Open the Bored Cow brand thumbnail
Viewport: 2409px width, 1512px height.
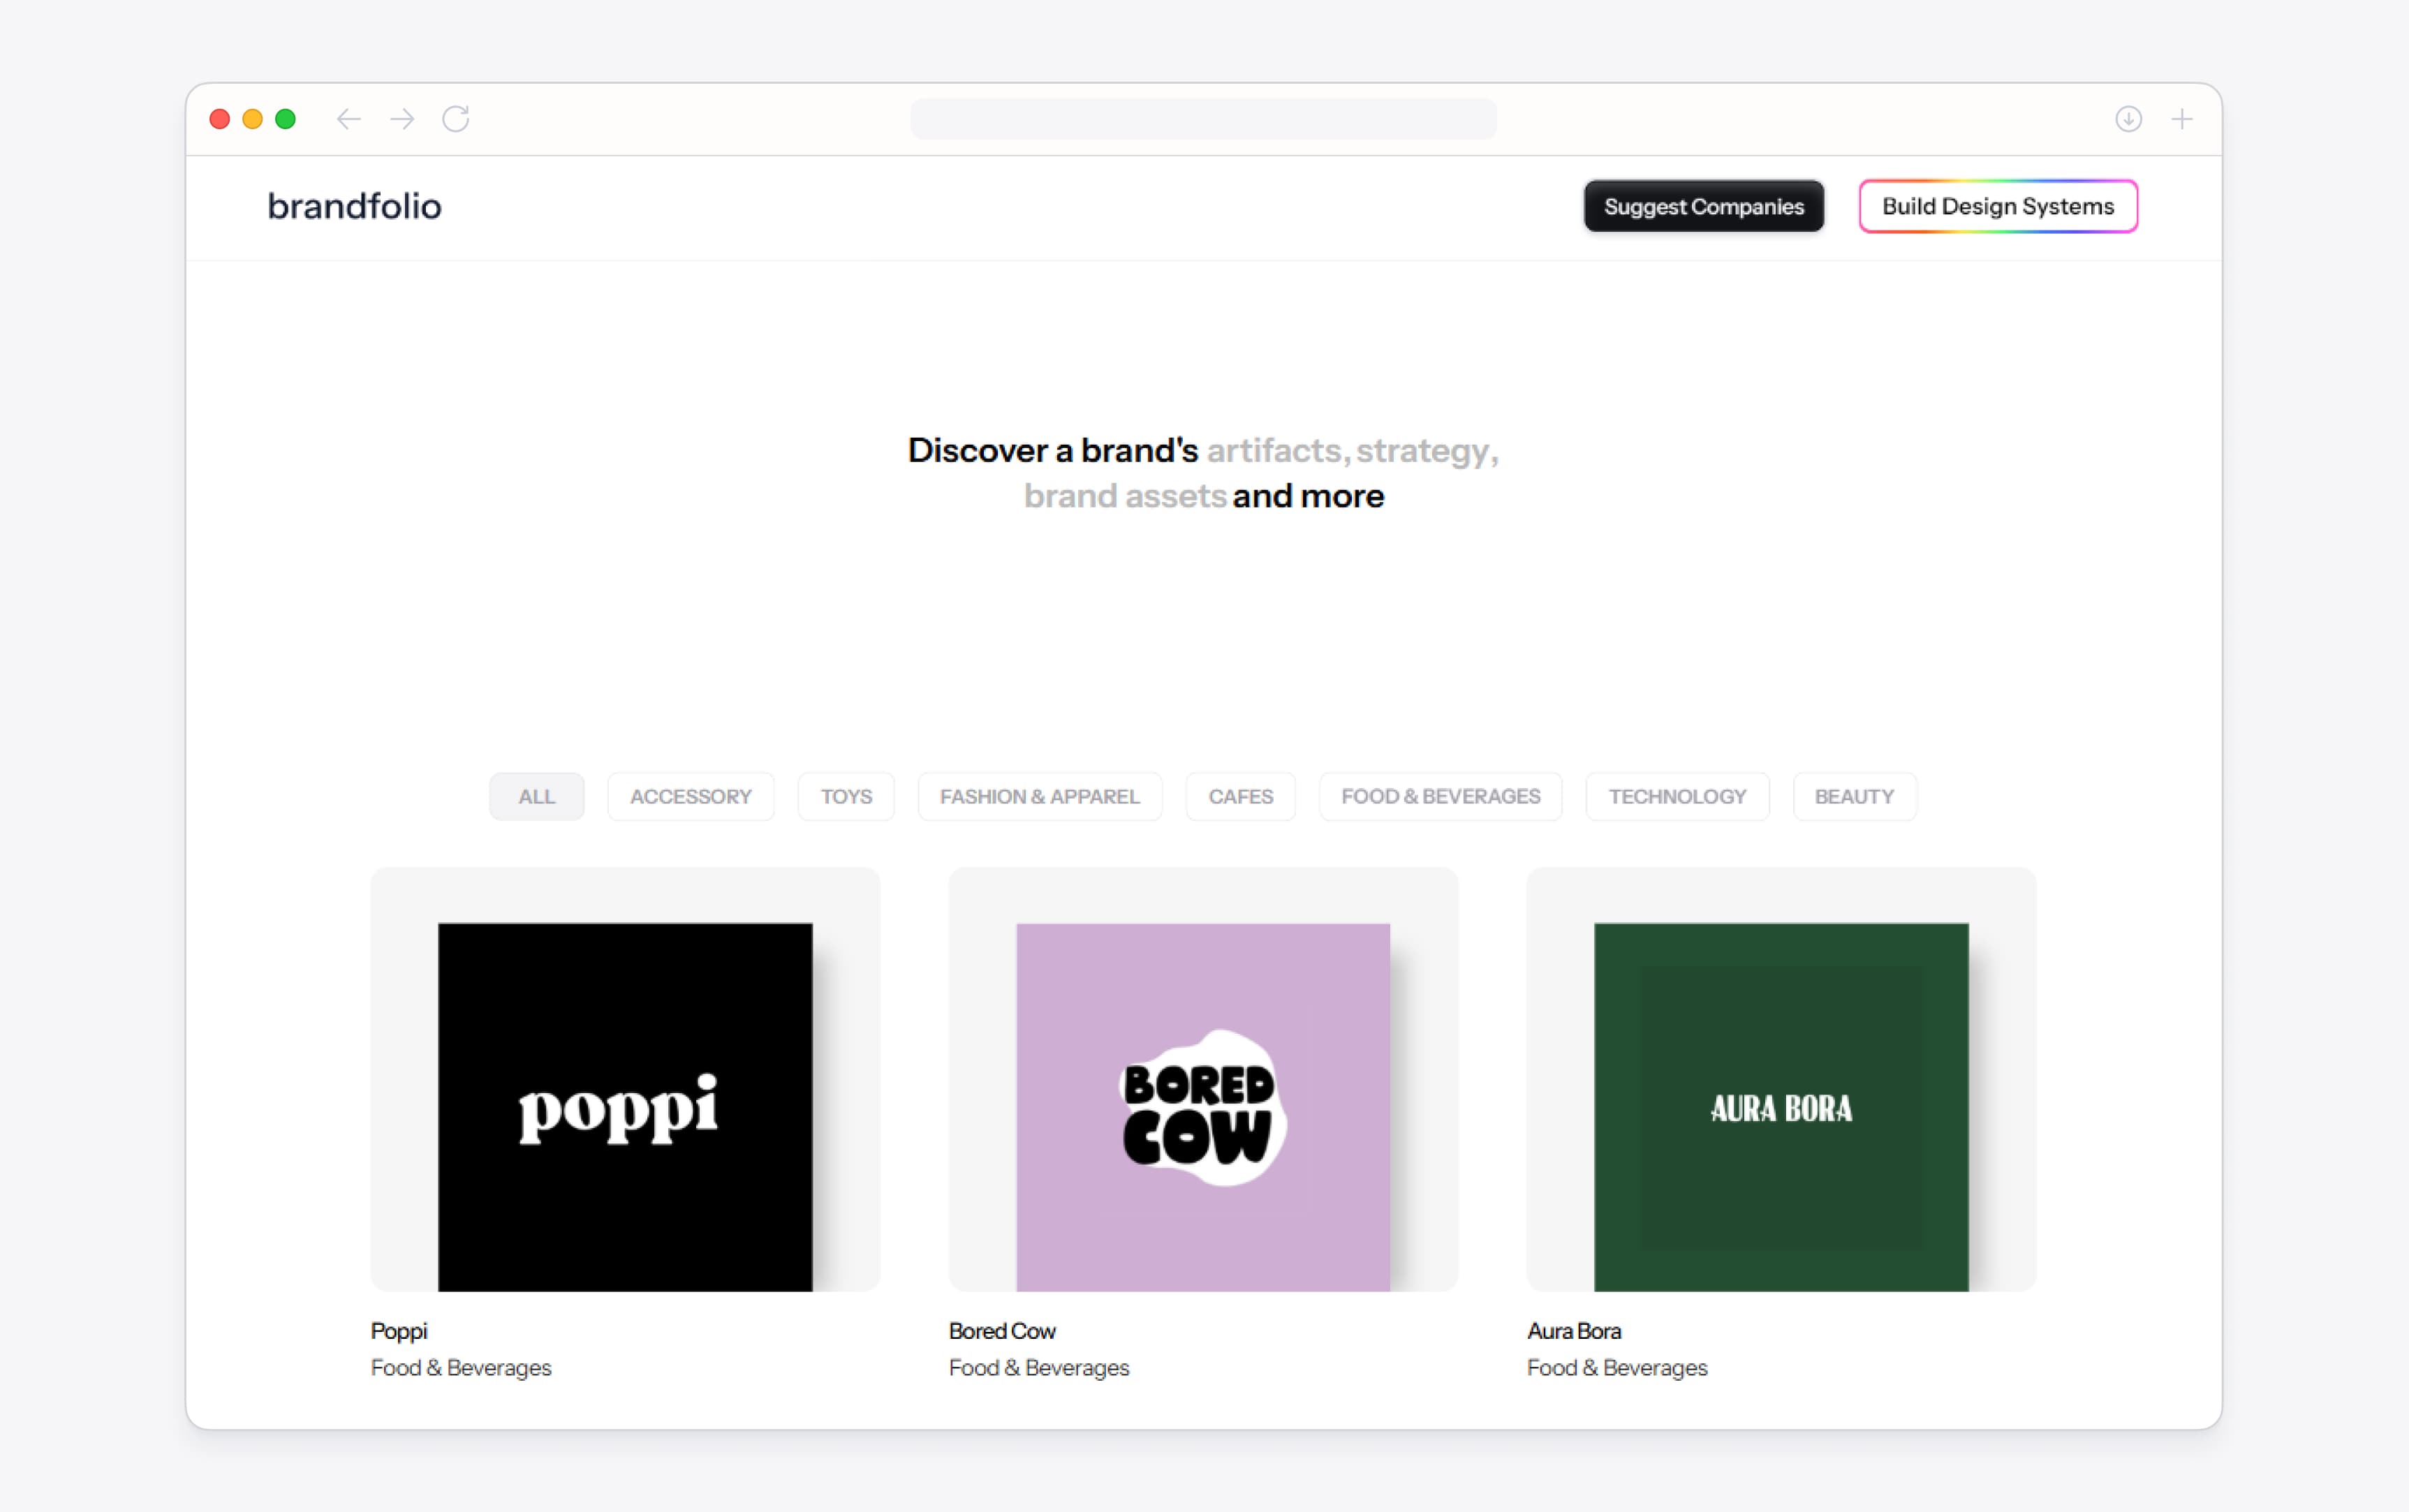click(x=1203, y=1079)
